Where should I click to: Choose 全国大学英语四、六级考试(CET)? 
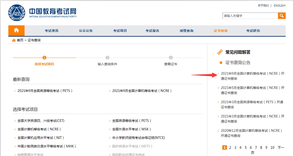(x=41, y=121)
